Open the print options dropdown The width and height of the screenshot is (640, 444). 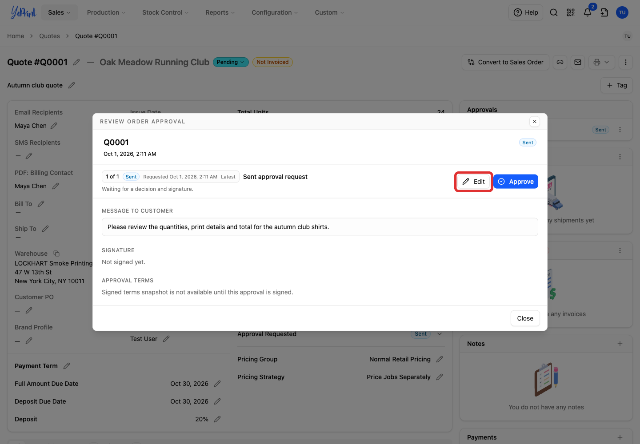602,62
